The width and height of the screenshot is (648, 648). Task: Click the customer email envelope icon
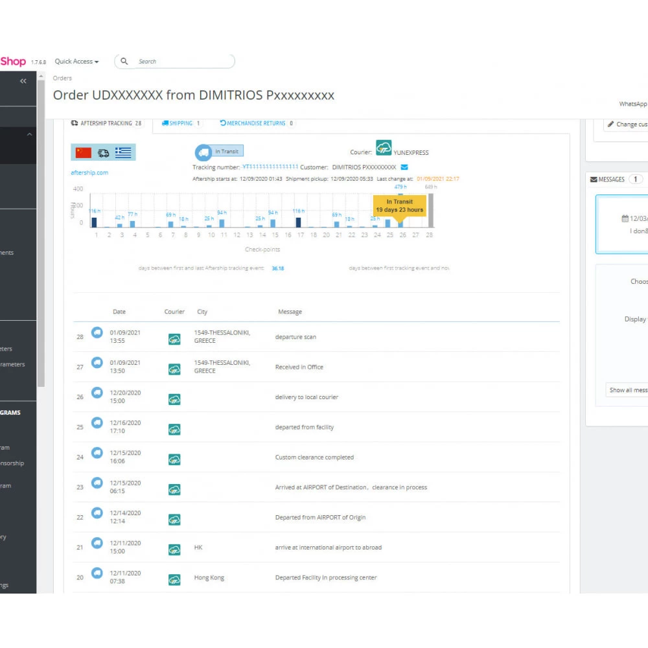point(404,167)
